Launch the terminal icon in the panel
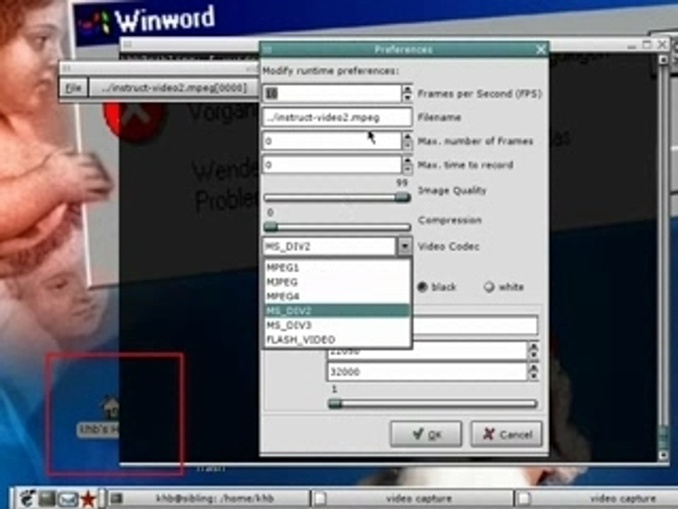The width and height of the screenshot is (678, 509). point(47,499)
